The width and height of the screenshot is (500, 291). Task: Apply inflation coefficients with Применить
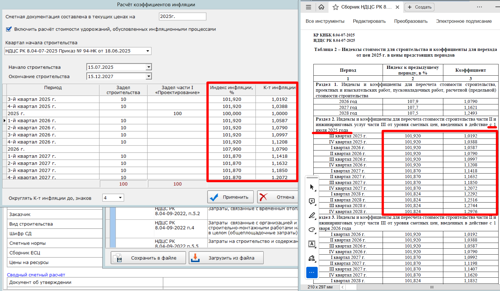pyautogui.click(x=230, y=197)
